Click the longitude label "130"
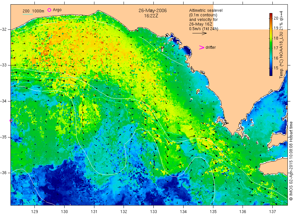 tap(64, 212)
